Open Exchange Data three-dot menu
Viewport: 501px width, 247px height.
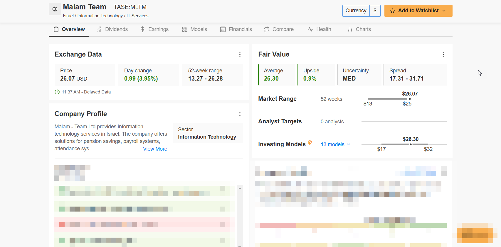[x=240, y=54]
